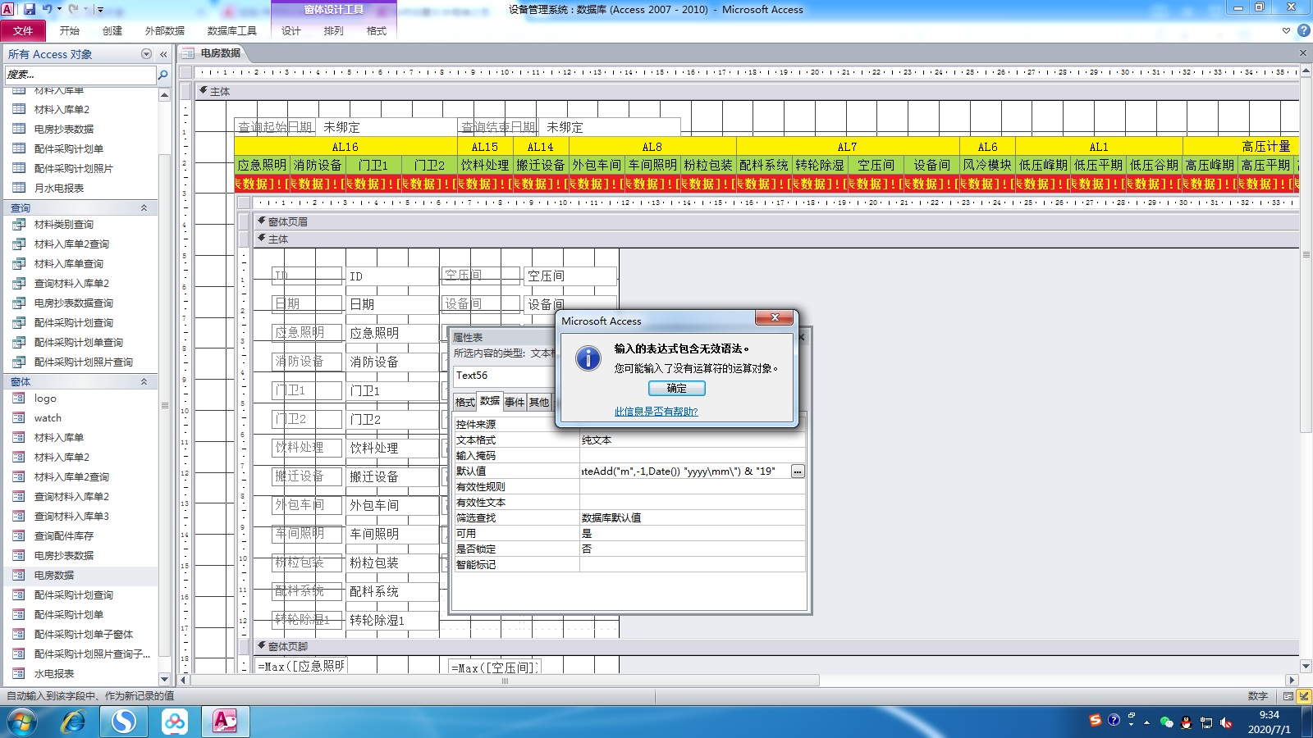Click the form icon beside 电房数据 in the navigation pane
The width and height of the screenshot is (1313, 738).
click(x=19, y=575)
